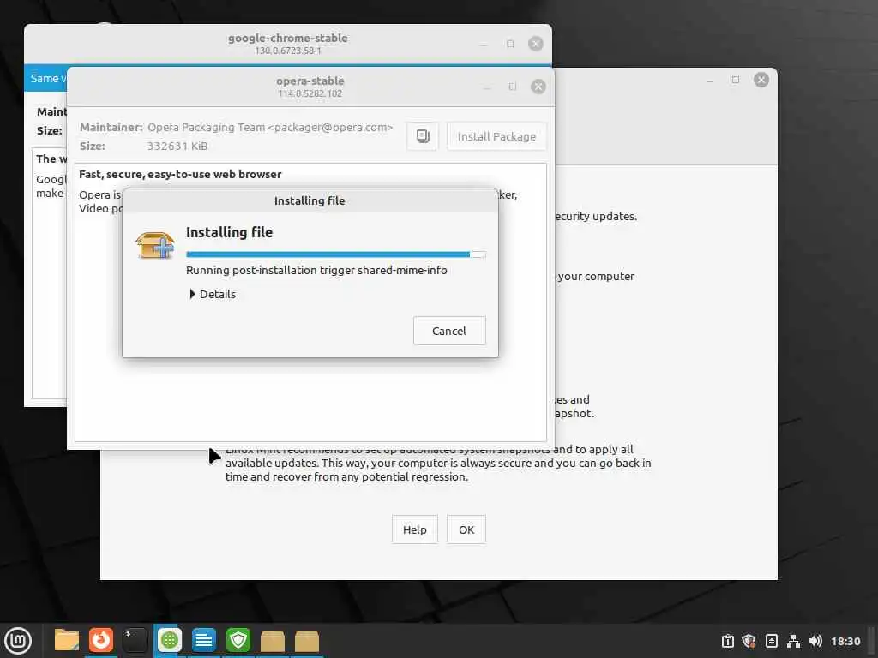
Task: Click the installation progress bar
Action: coord(335,254)
